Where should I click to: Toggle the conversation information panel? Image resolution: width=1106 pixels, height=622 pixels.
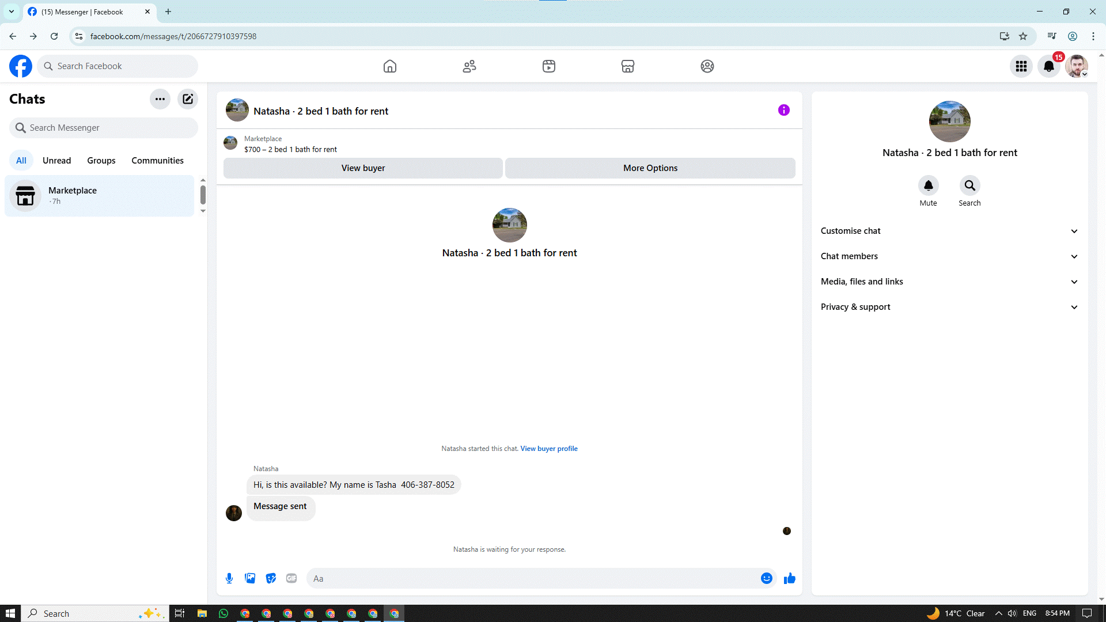(x=783, y=110)
